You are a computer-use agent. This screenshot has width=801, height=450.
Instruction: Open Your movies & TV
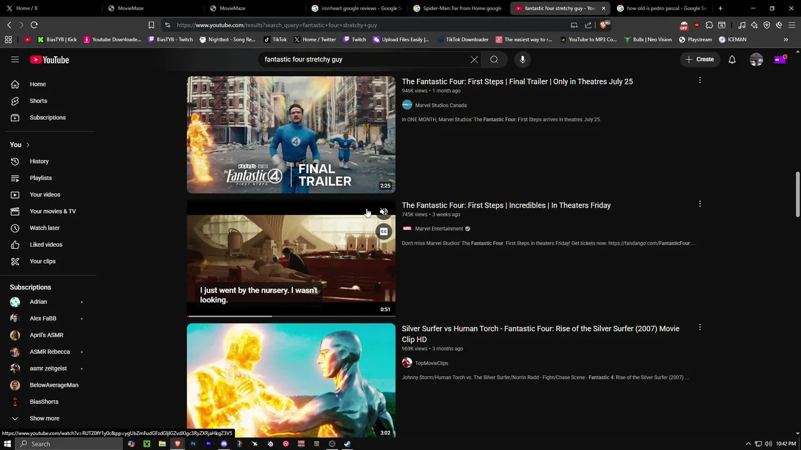pyautogui.click(x=53, y=211)
